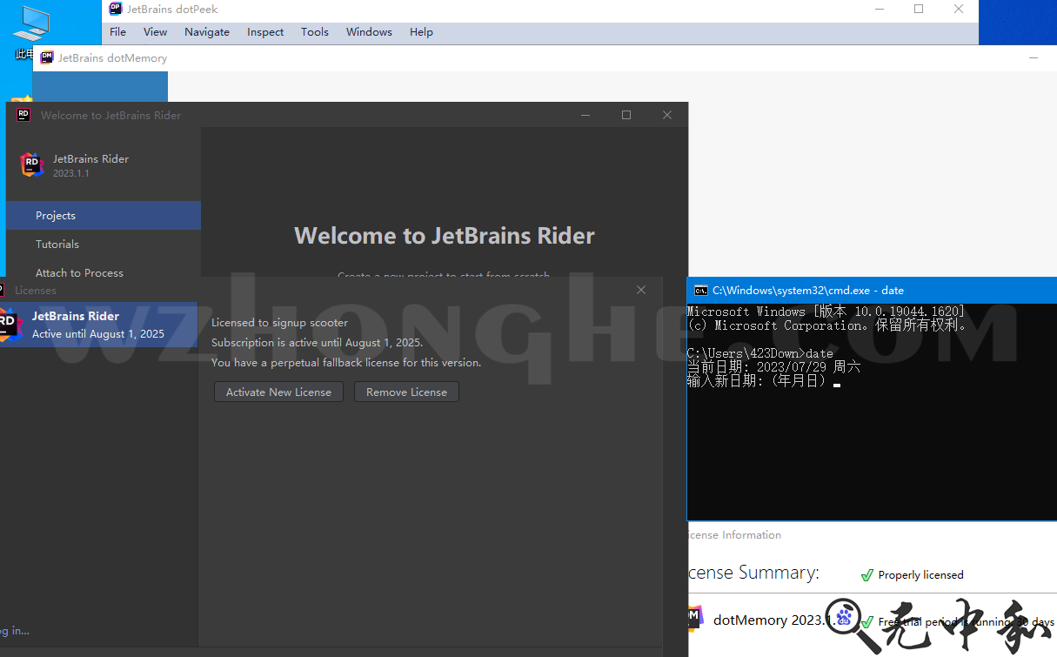
Task: Open the Inspect menu in dotPeek
Action: [265, 32]
